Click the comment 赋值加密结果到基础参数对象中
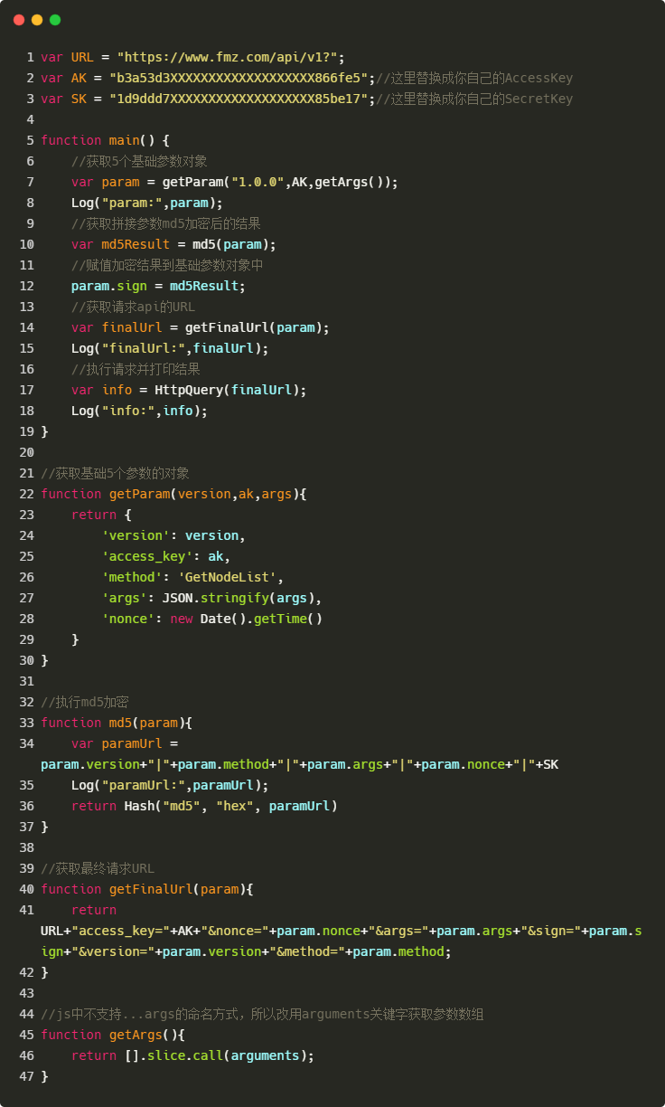The width and height of the screenshot is (665, 1107). [x=167, y=265]
